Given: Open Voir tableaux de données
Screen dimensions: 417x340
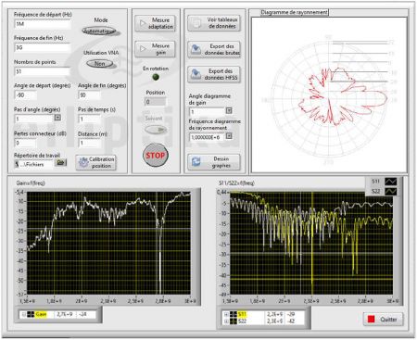Looking at the screenshot, I should point(214,23).
